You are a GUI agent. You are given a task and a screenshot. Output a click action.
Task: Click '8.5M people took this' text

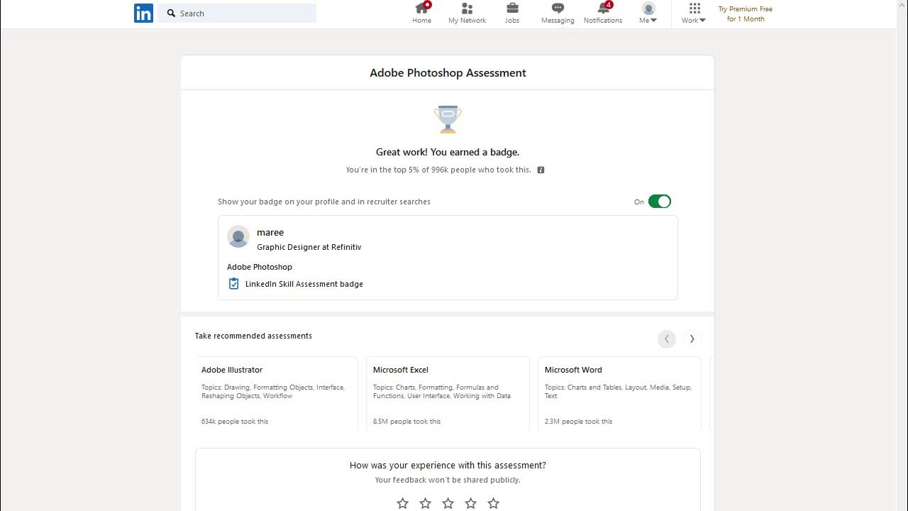click(407, 422)
